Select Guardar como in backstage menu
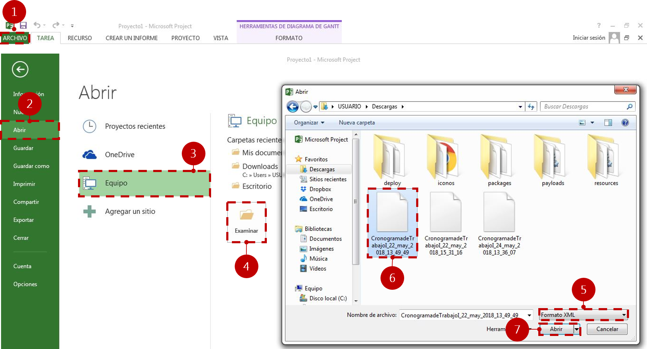Image resolution: width=647 pixels, height=349 pixels. click(31, 166)
